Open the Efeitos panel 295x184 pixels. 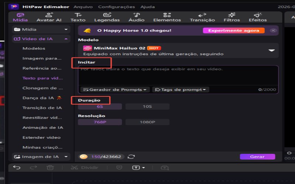point(257,17)
